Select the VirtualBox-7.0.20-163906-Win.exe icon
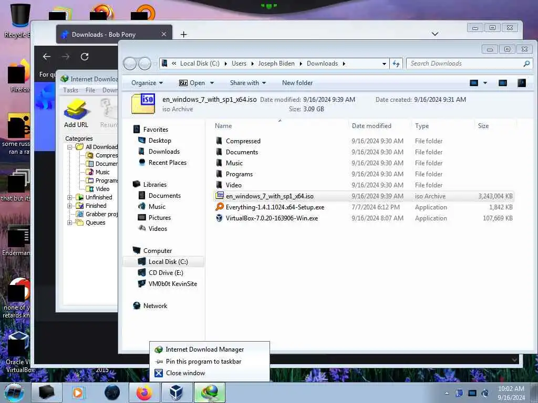The width and height of the screenshot is (538, 403). pos(219,218)
